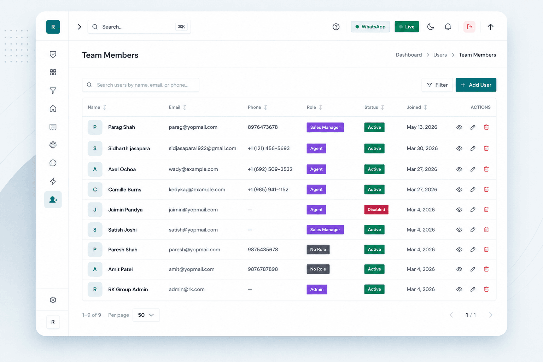
Task: Toggle dark mode with the moon icon
Action: pyautogui.click(x=431, y=27)
